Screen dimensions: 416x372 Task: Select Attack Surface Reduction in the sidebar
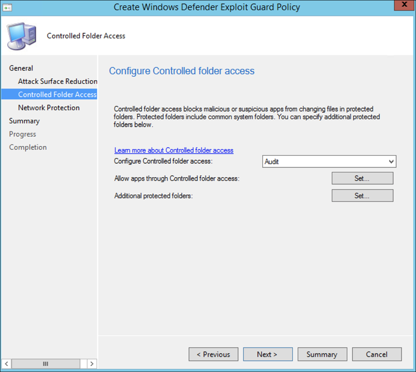click(x=57, y=81)
